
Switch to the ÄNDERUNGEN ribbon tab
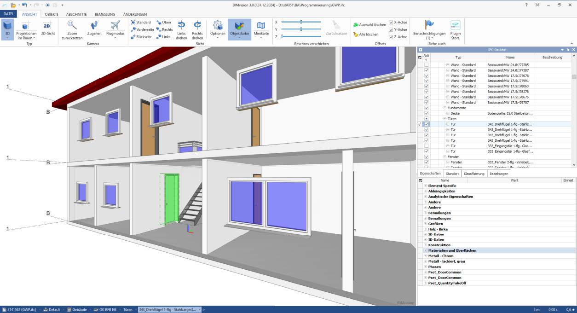point(135,14)
